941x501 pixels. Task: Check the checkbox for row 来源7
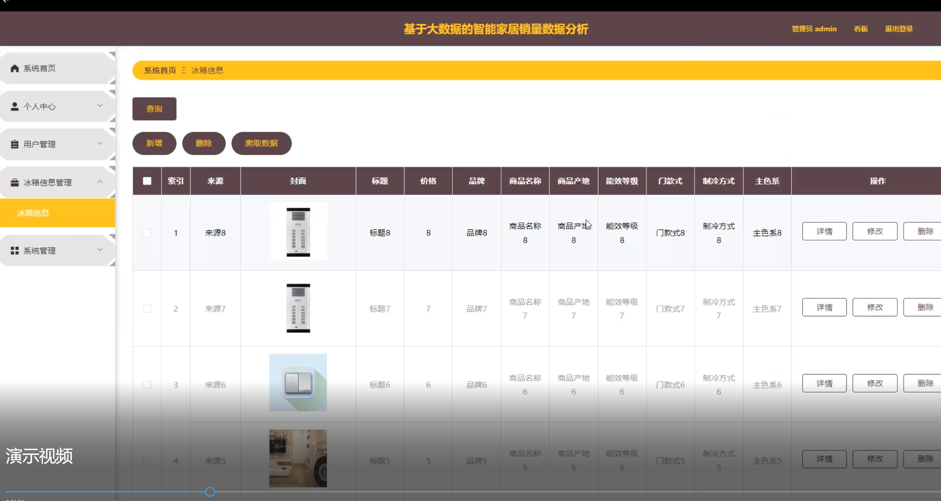tap(147, 308)
